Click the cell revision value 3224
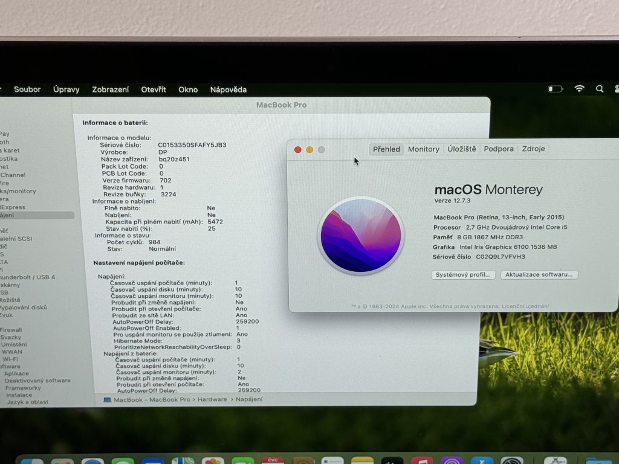The height and width of the screenshot is (464, 619). (x=168, y=194)
